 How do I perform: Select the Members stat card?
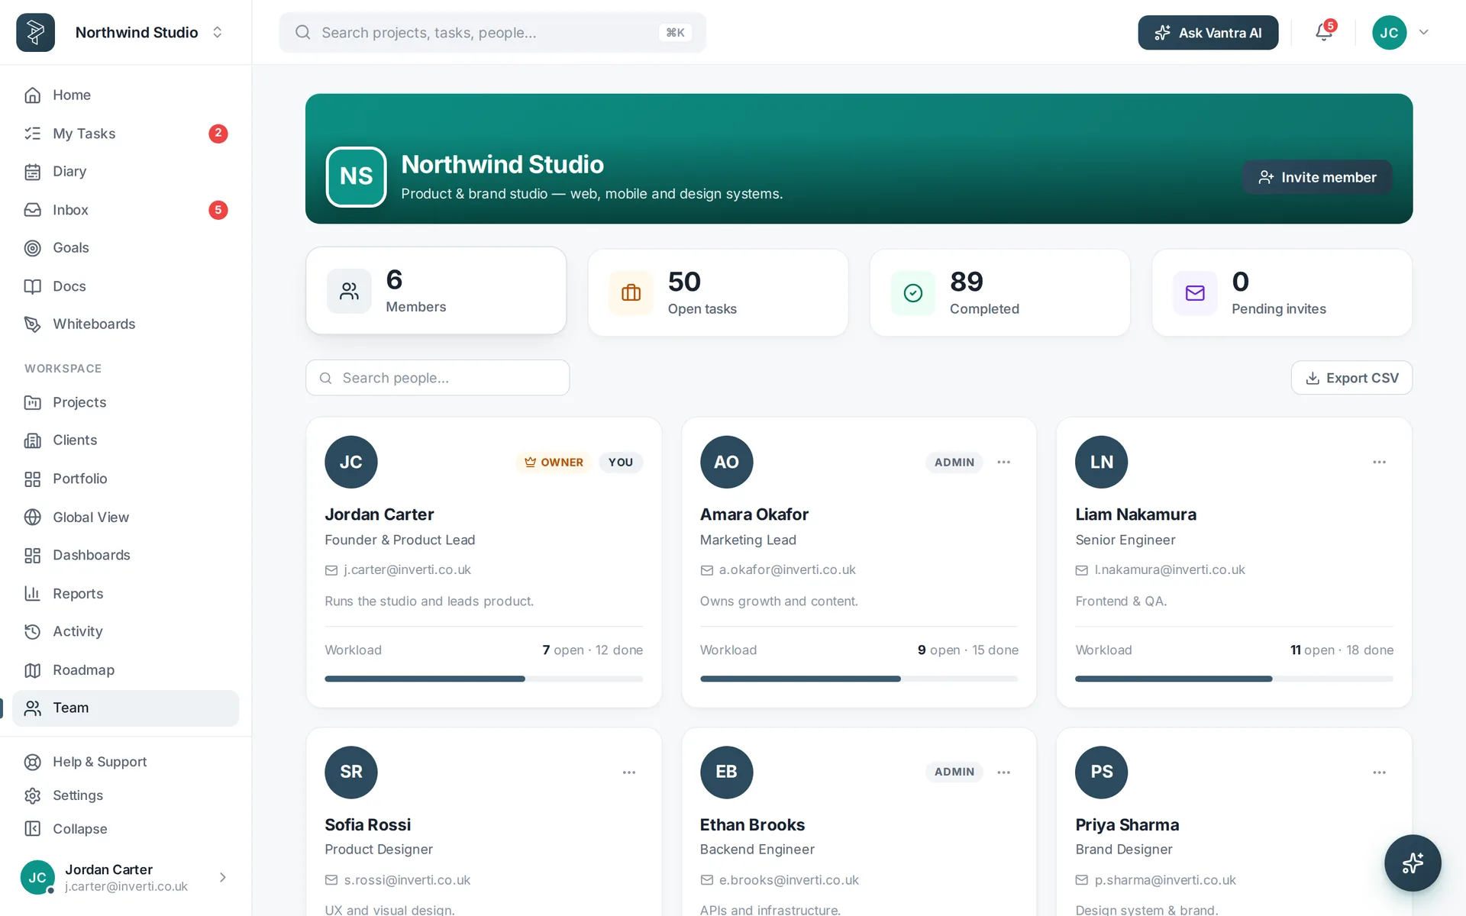(436, 291)
